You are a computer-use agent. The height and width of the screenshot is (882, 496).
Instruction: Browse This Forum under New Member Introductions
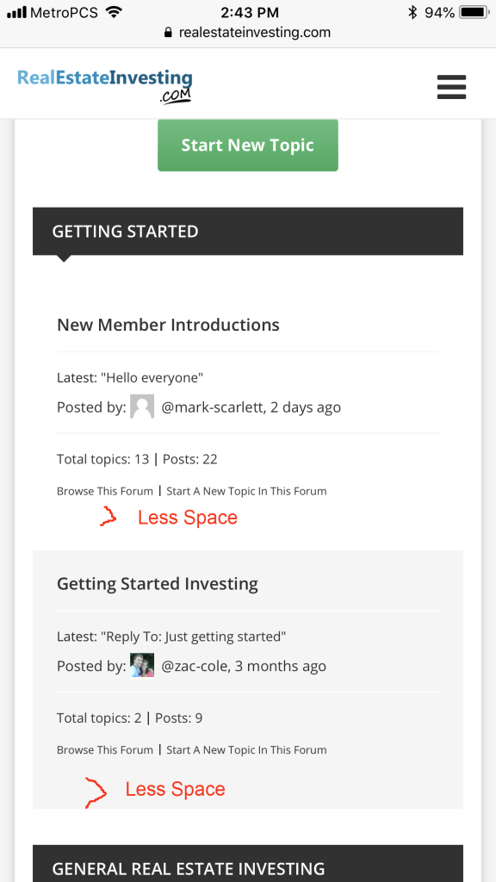[x=104, y=491]
